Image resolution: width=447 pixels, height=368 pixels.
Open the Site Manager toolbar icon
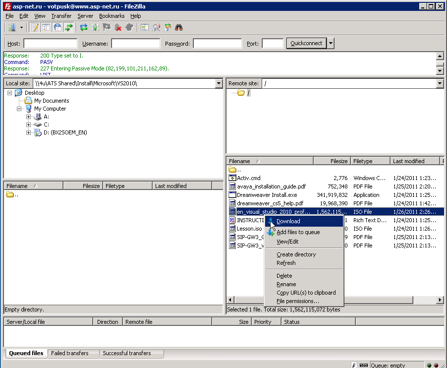coord(11,27)
